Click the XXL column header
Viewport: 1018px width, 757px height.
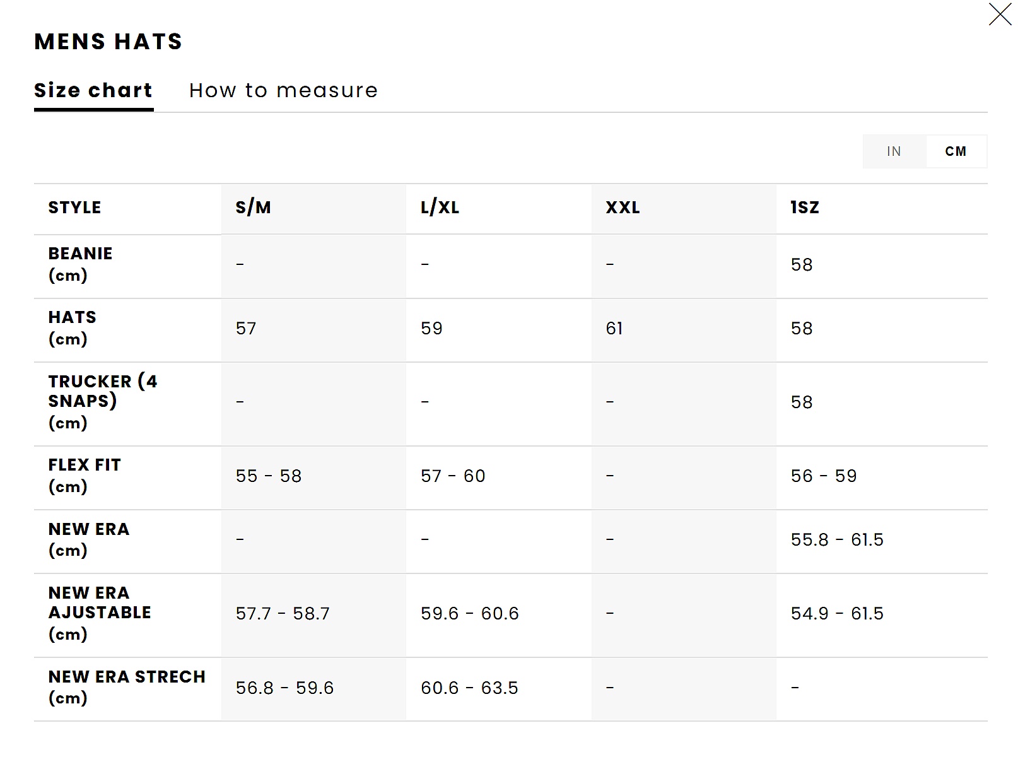coord(623,208)
